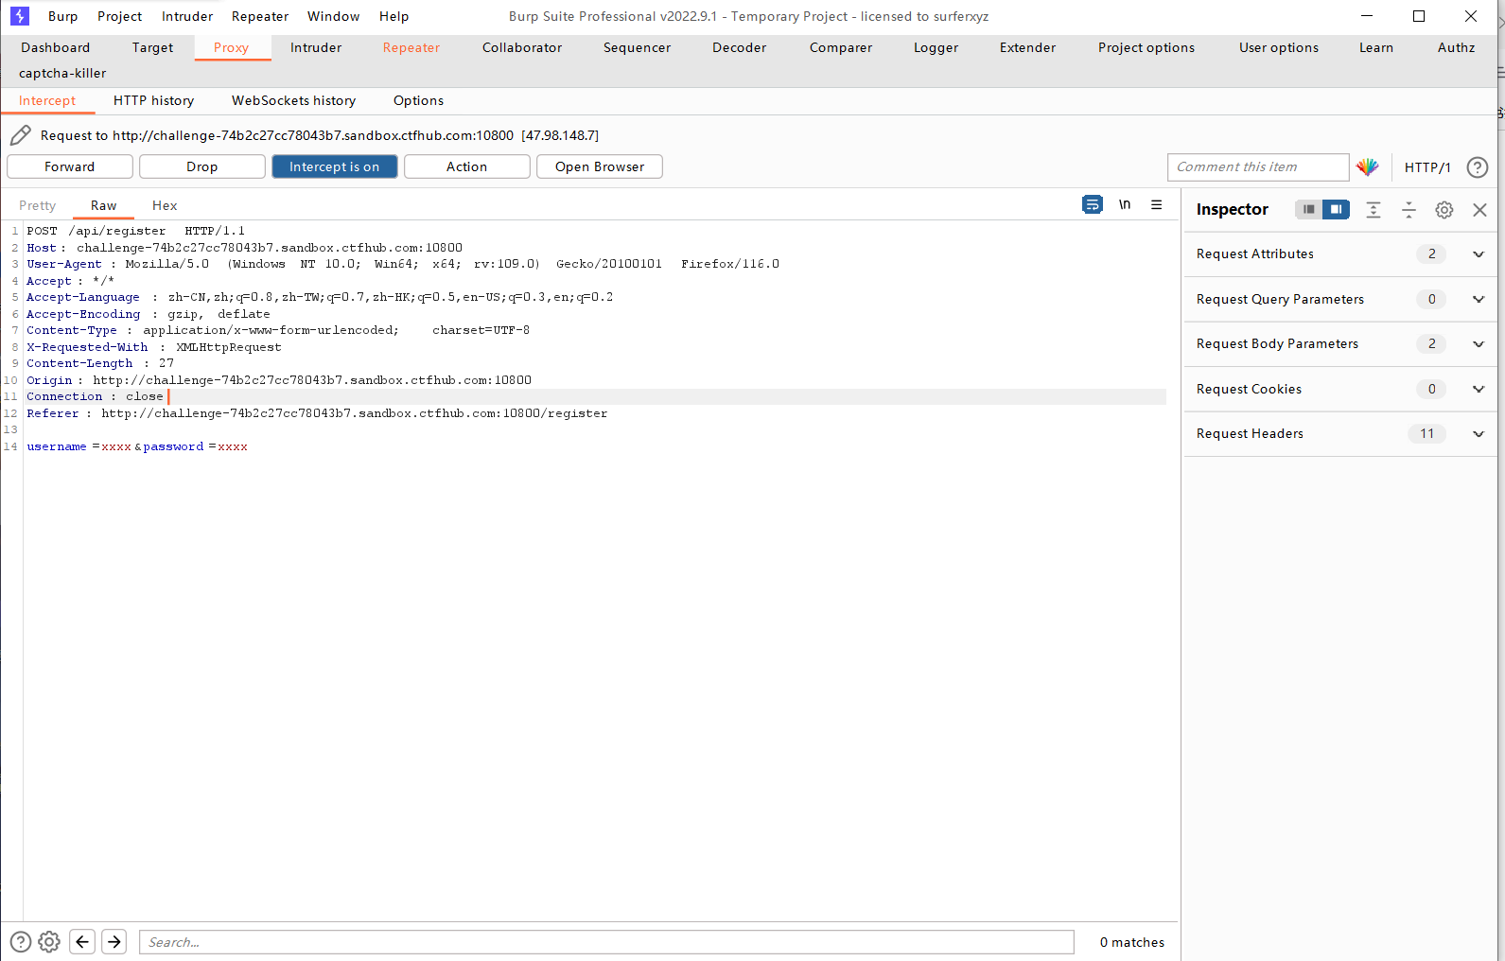Open the Burp menu
Image resolution: width=1505 pixels, height=961 pixels.
point(63,16)
